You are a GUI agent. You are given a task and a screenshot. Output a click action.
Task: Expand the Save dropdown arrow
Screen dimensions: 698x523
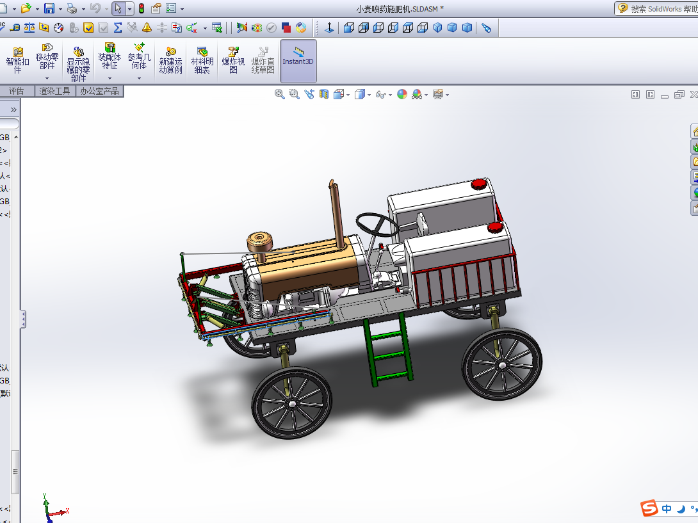point(61,9)
